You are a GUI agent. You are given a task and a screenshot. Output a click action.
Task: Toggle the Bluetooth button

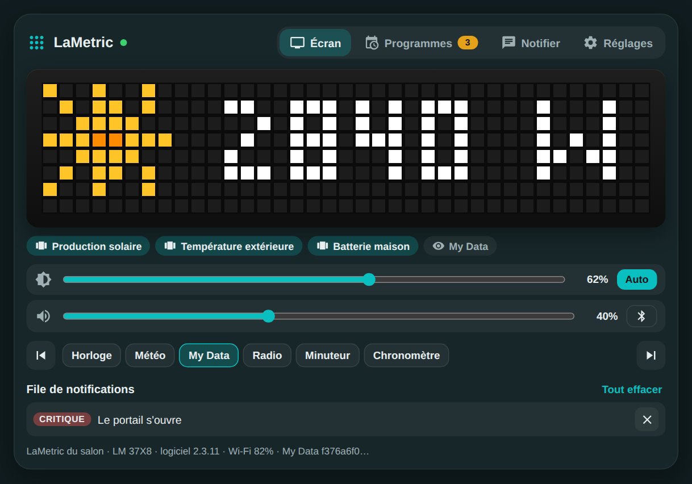(641, 316)
